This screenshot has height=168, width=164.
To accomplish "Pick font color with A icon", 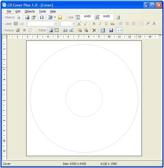I will tap(154, 23).
